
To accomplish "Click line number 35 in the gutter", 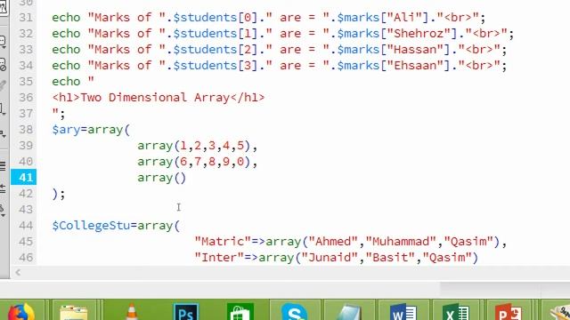I will 26,81.
